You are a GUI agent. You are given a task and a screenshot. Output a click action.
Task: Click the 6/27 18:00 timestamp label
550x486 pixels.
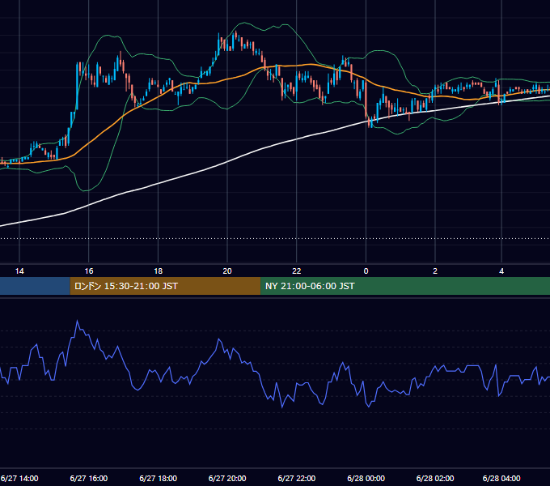click(159, 478)
